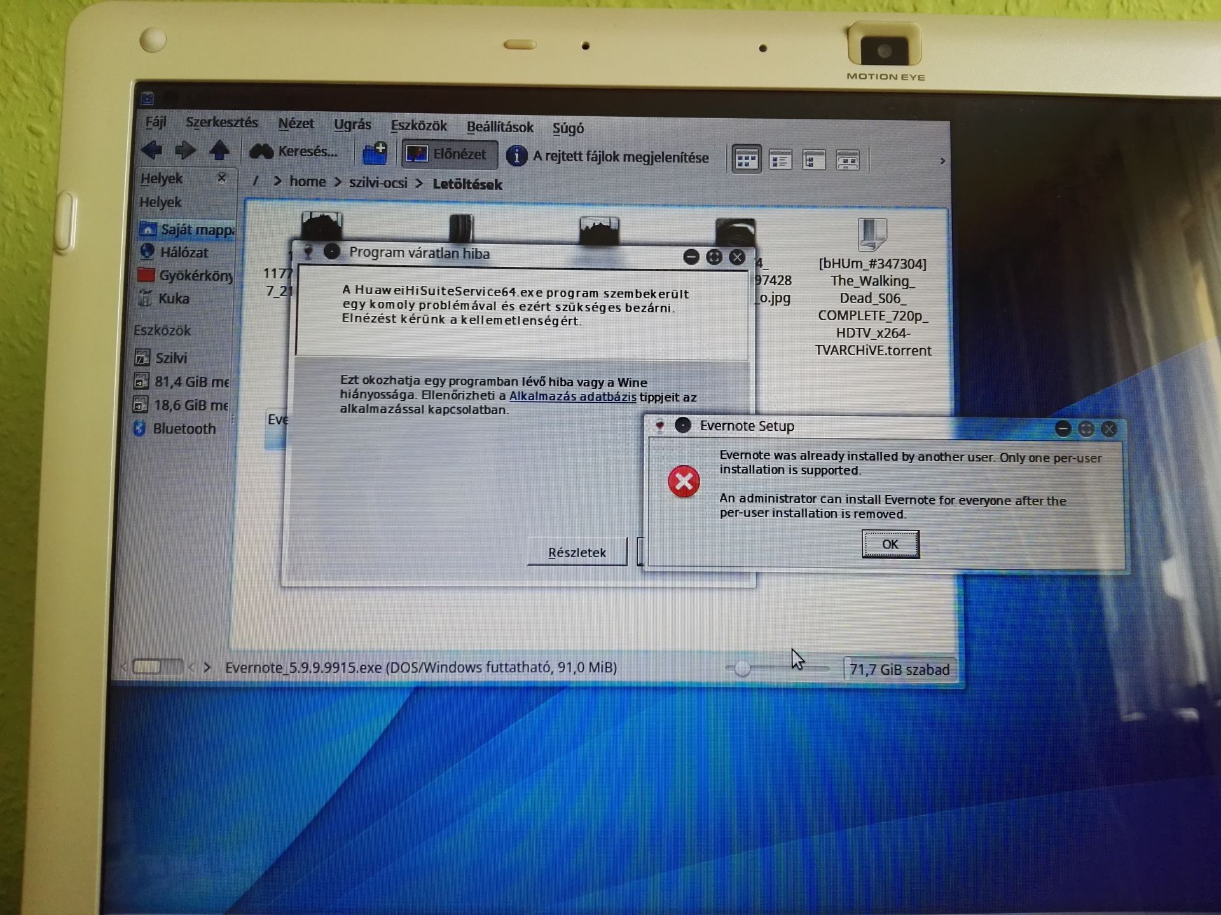Go up one folder with up arrow
The width and height of the screenshot is (1221, 915).
pos(219,150)
